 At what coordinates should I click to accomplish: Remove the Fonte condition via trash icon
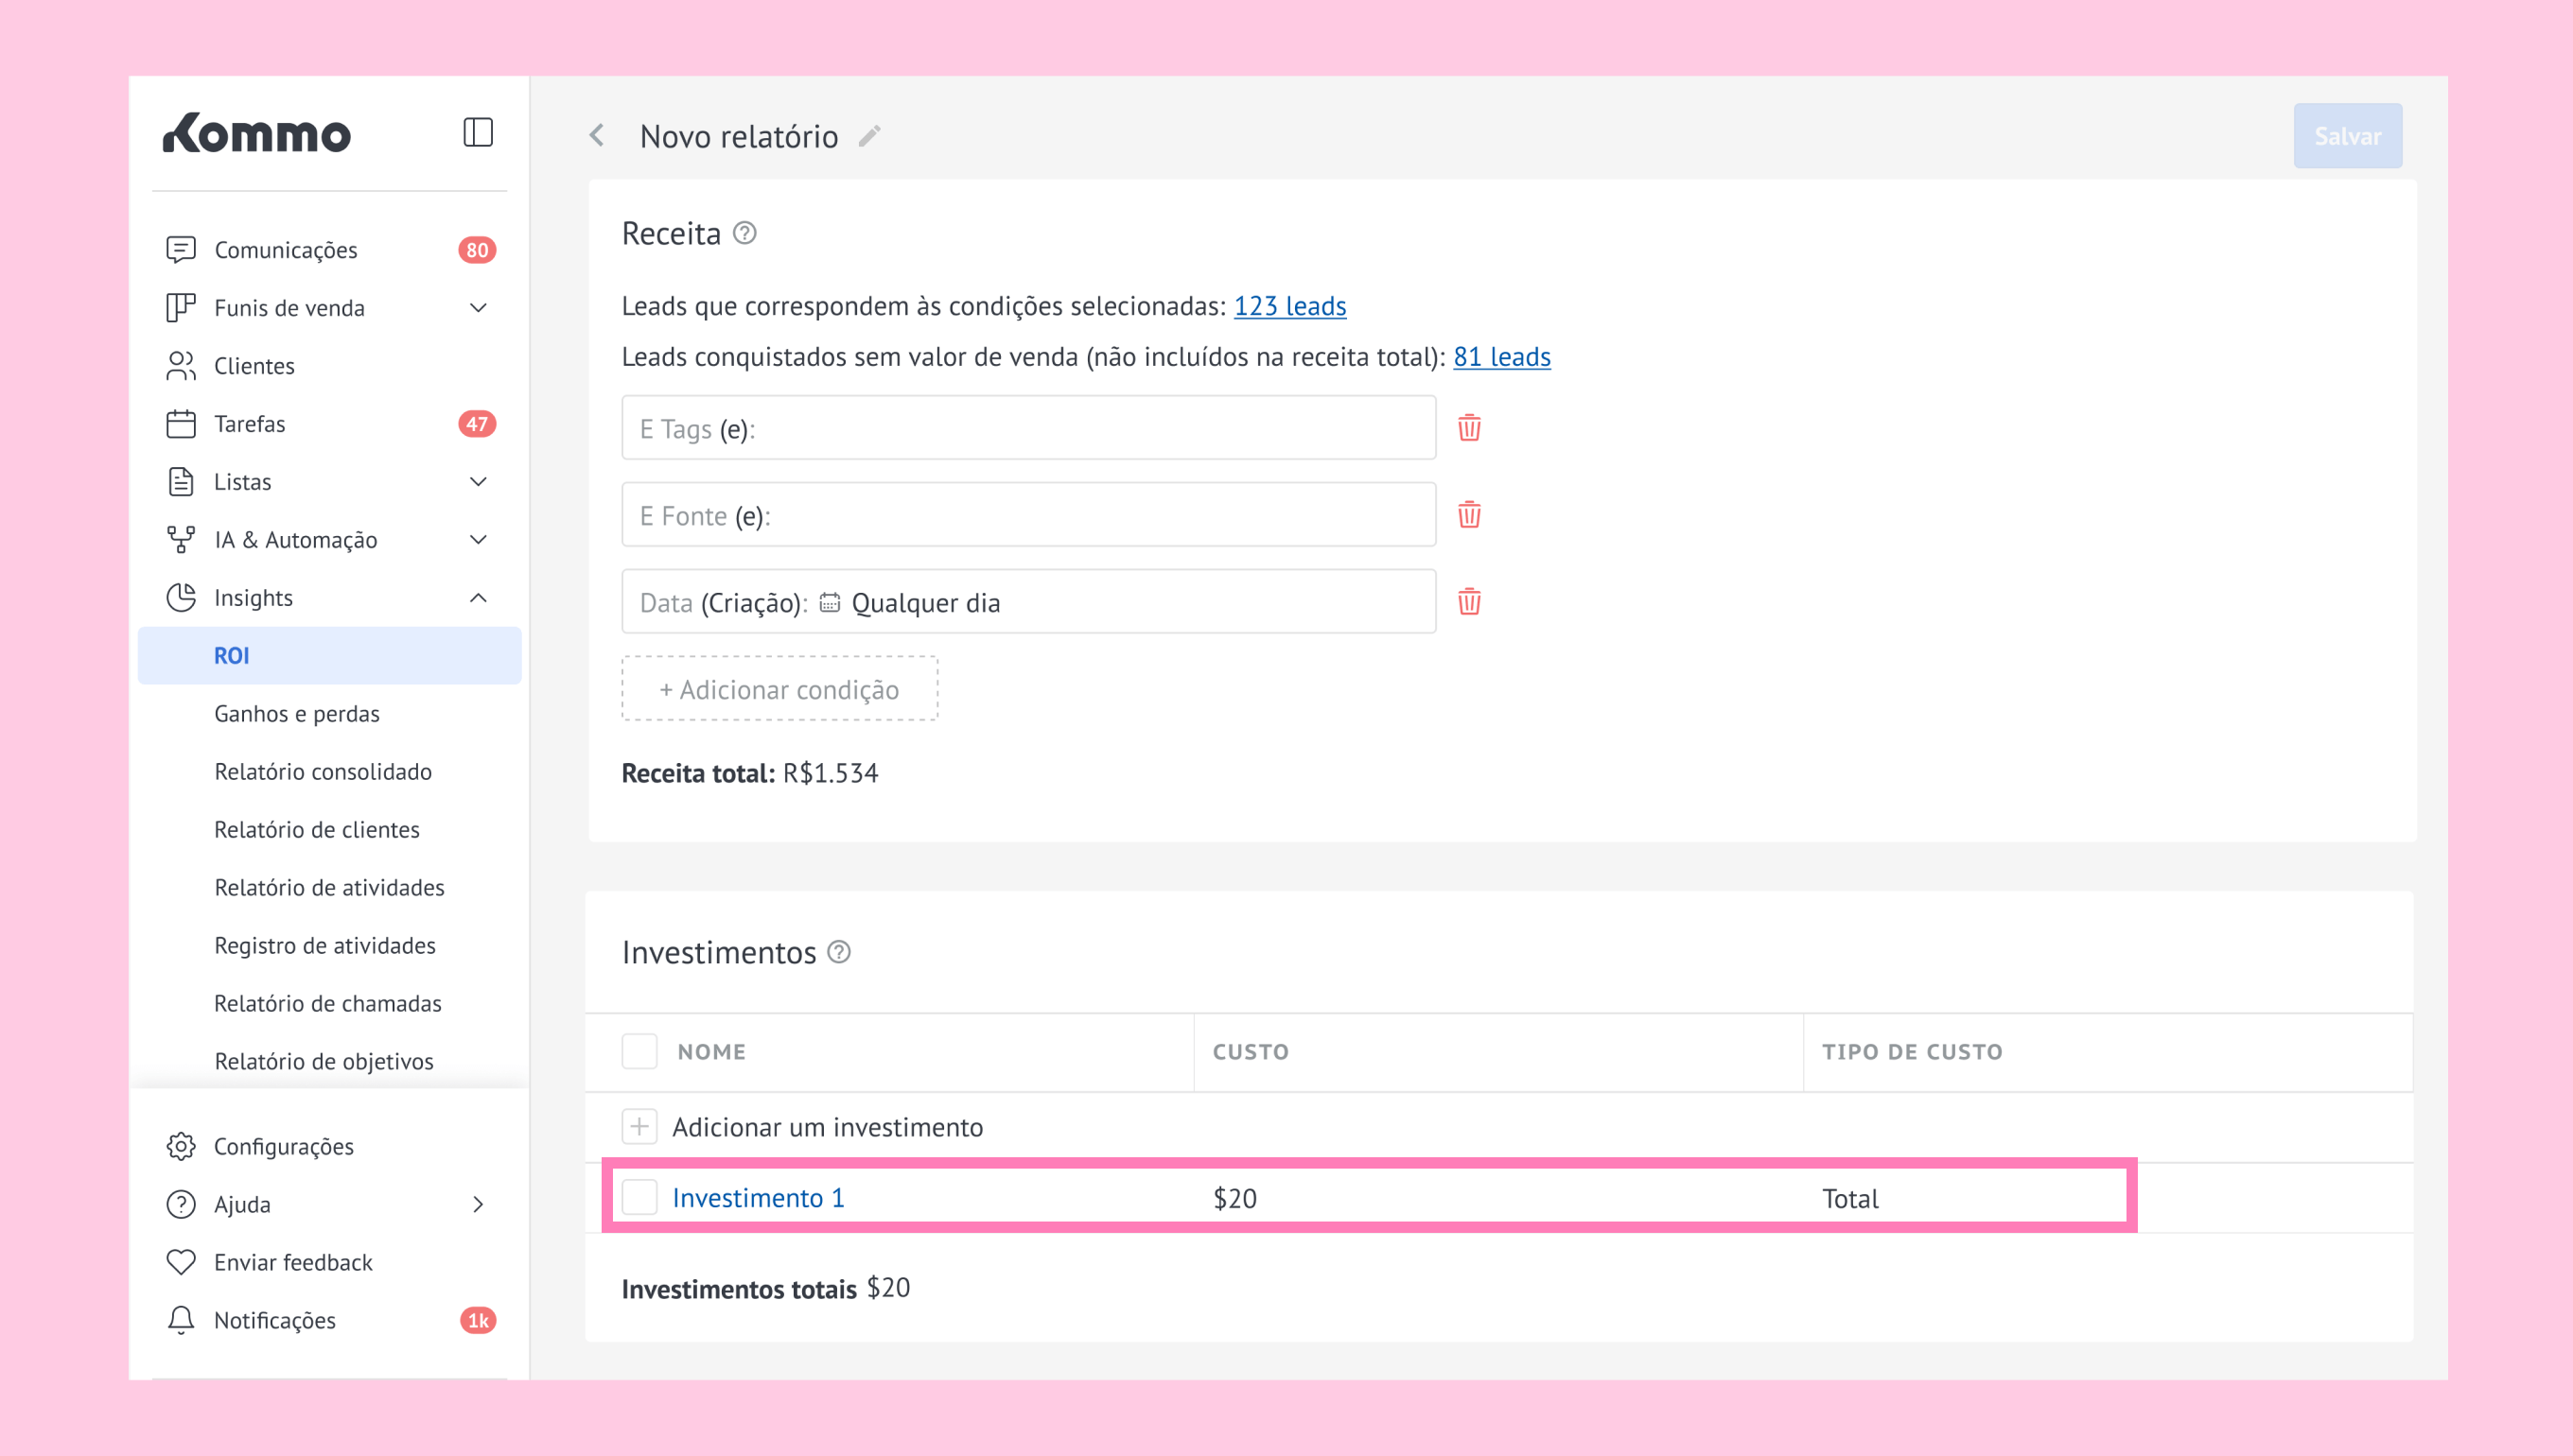click(x=1468, y=515)
